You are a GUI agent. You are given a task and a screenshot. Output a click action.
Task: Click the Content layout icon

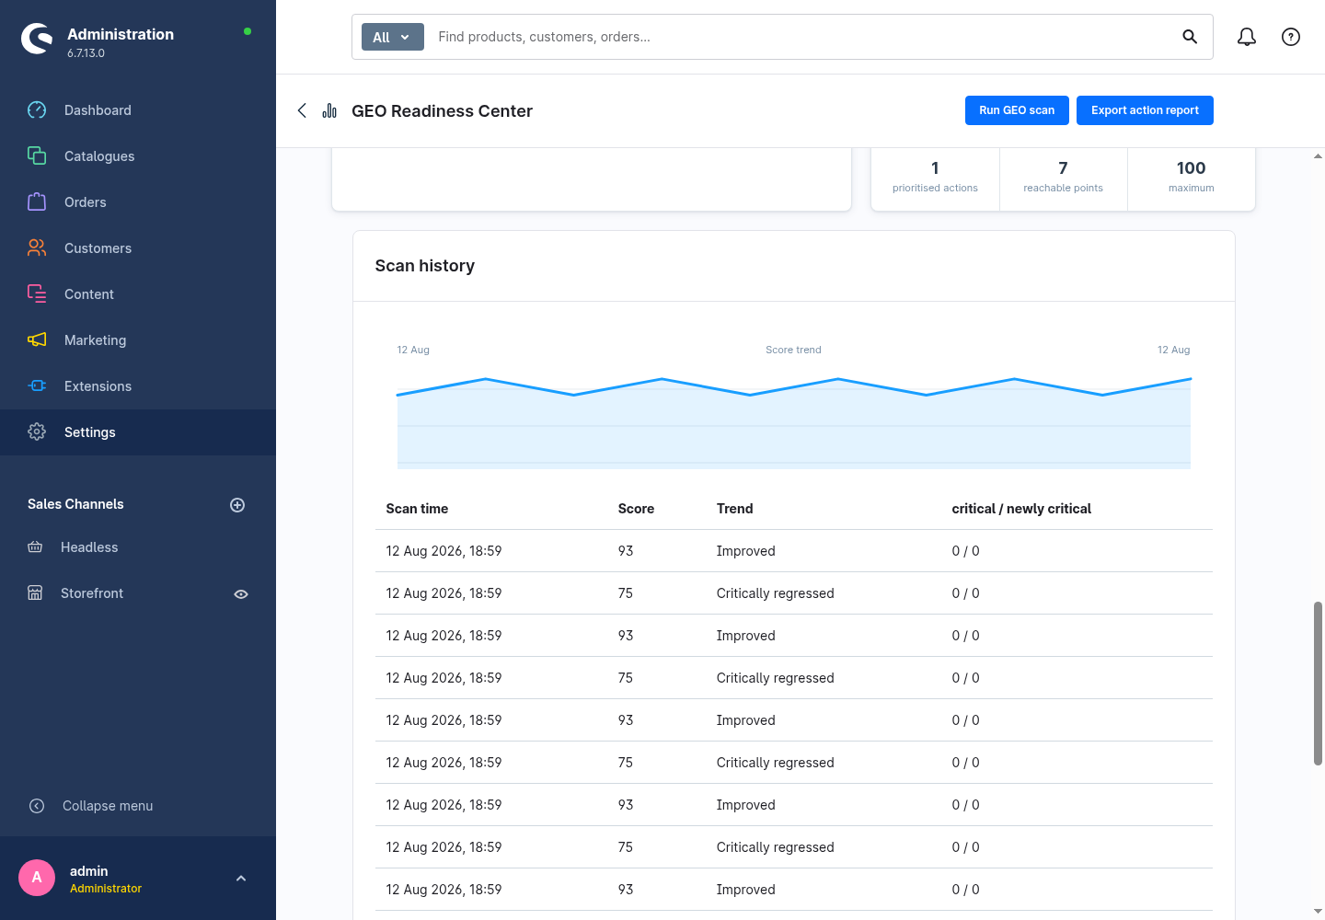pyautogui.click(x=37, y=294)
